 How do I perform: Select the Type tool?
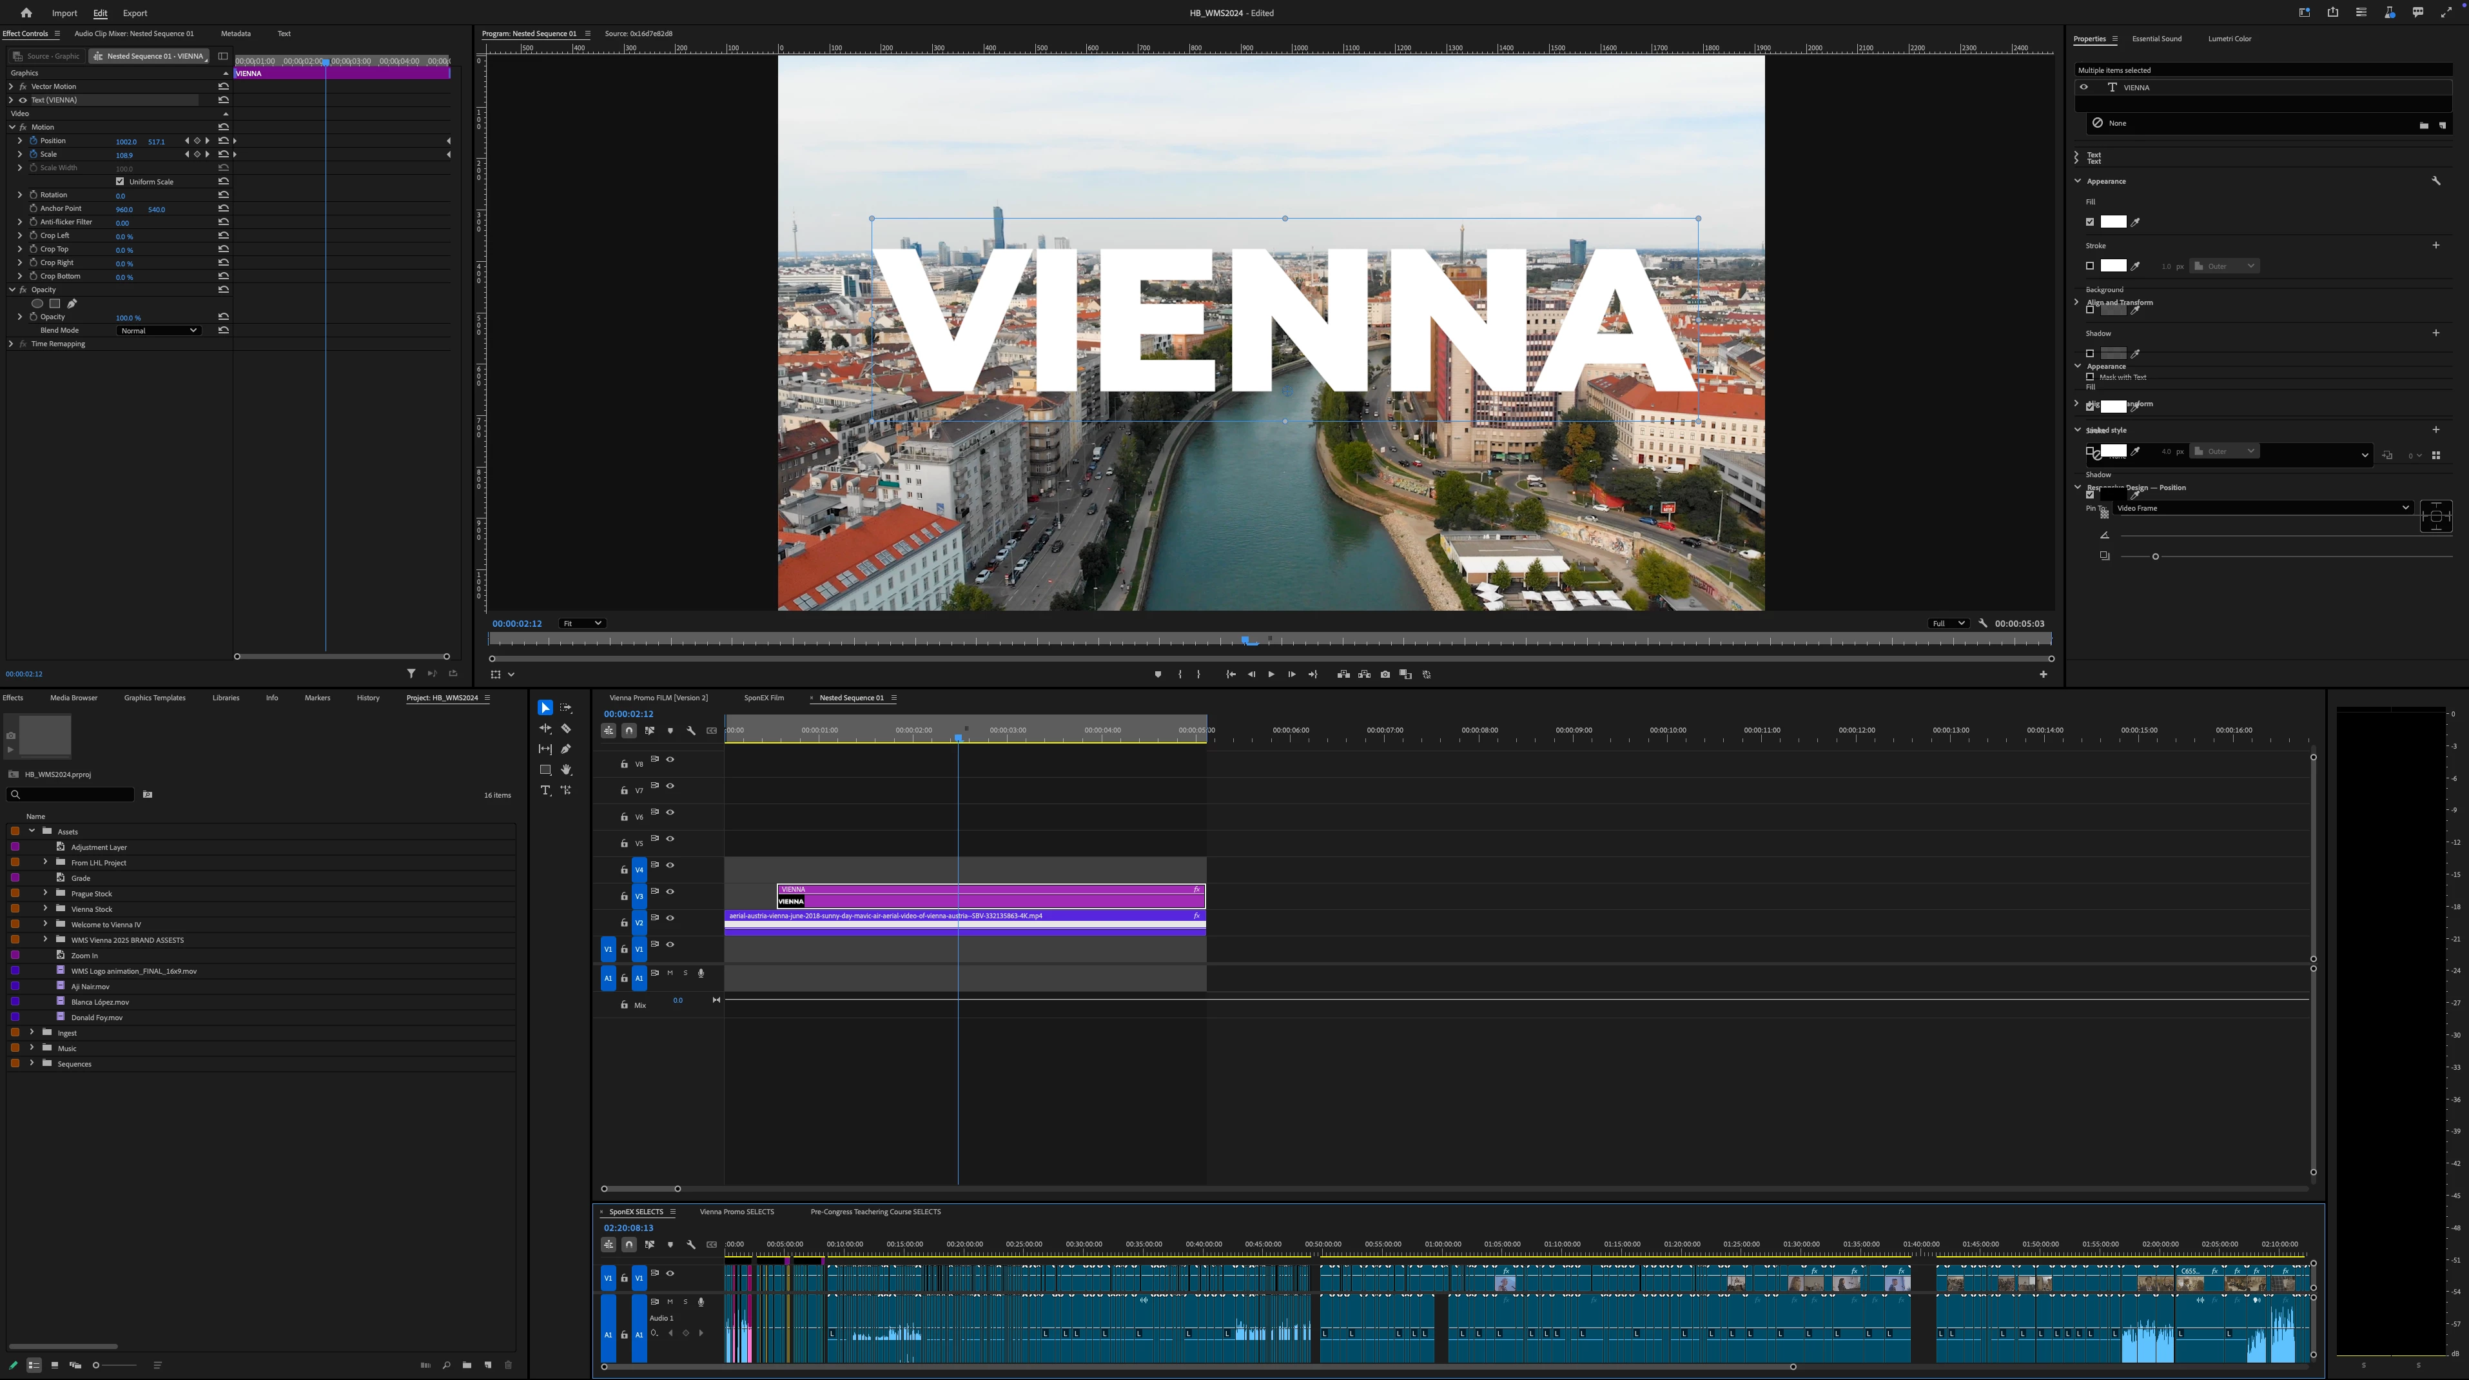[x=545, y=790]
